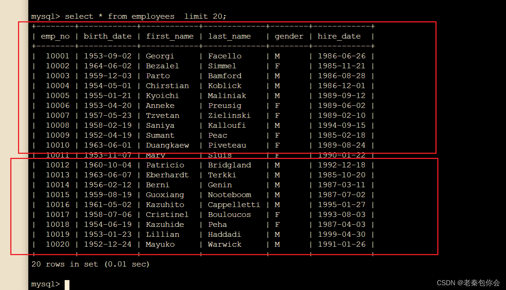Click birth date 1964-06-02
This screenshot has height=290, width=506.
[x=108, y=66]
